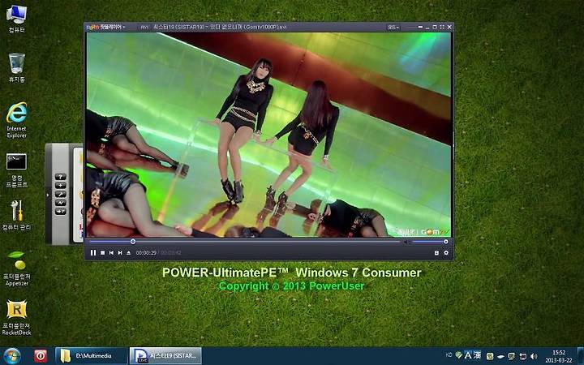
Task: Stop video playback
Action: click(102, 252)
